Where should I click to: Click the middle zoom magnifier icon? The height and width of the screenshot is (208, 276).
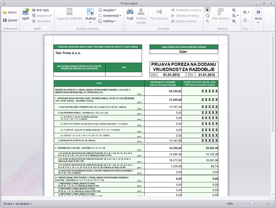tap(234, 16)
